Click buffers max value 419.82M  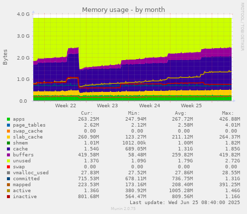(x=230, y=155)
